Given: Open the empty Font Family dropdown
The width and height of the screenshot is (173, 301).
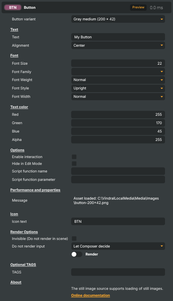Looking at the screenshot, I should pos(118,72).
